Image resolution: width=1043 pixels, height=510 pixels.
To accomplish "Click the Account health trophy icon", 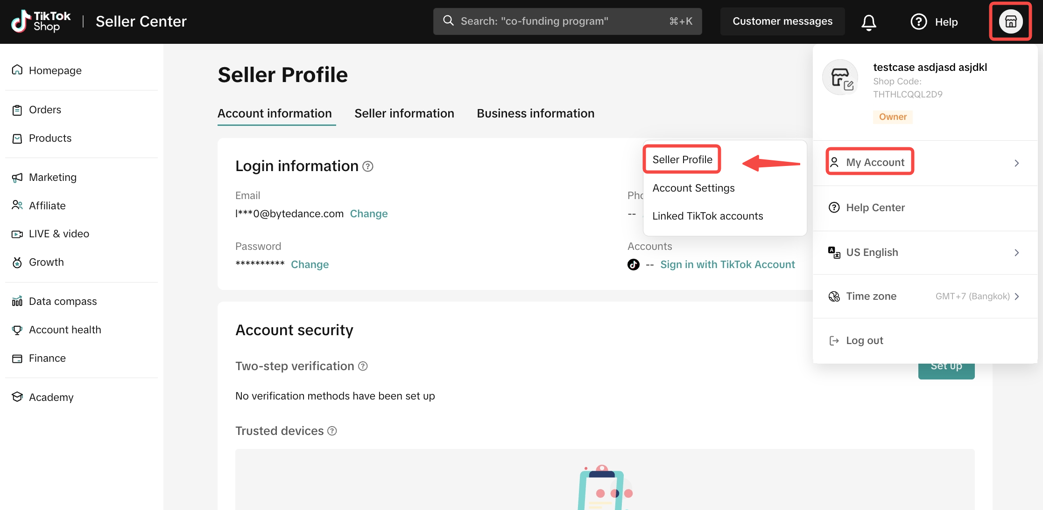I will pos(17,330).
